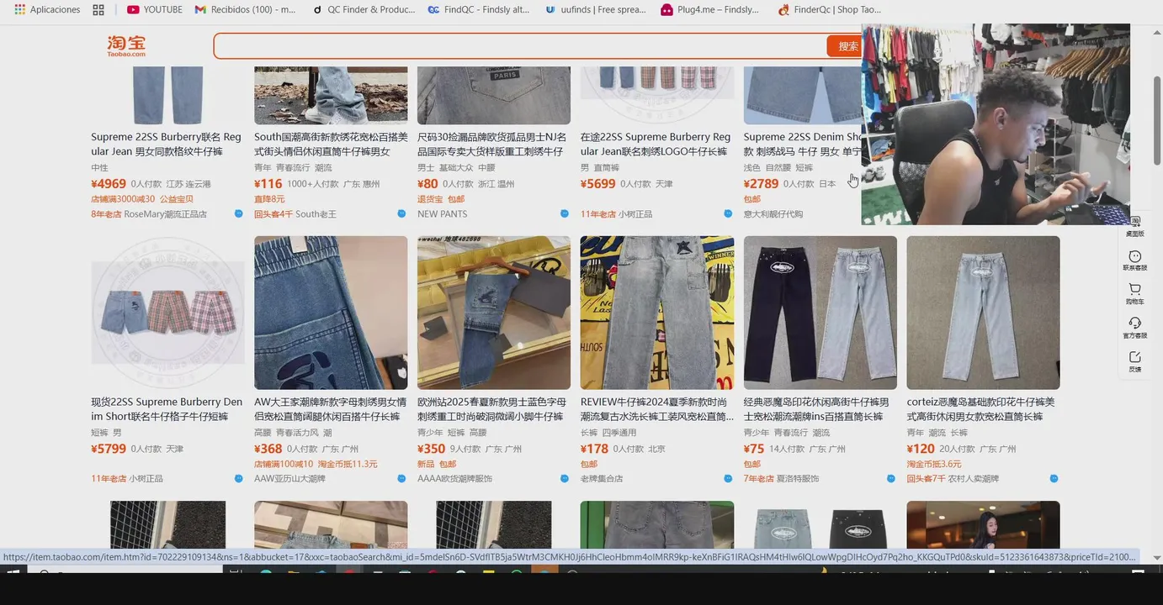Click 店铺满3000减30 promotion tag
Screen dimensions: 1163x605
[x=123, y=199]
